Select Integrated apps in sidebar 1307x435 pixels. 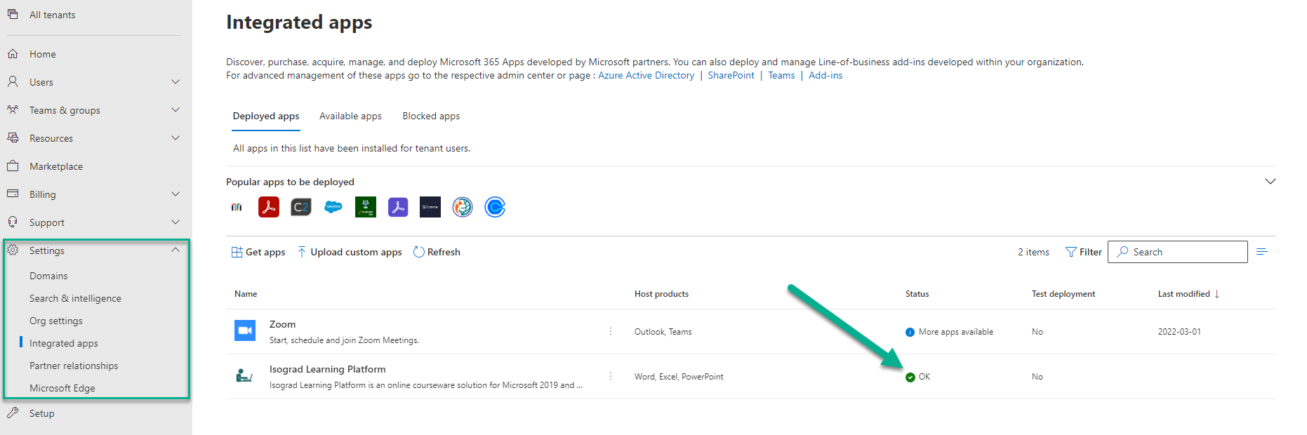tap(64, 343)
